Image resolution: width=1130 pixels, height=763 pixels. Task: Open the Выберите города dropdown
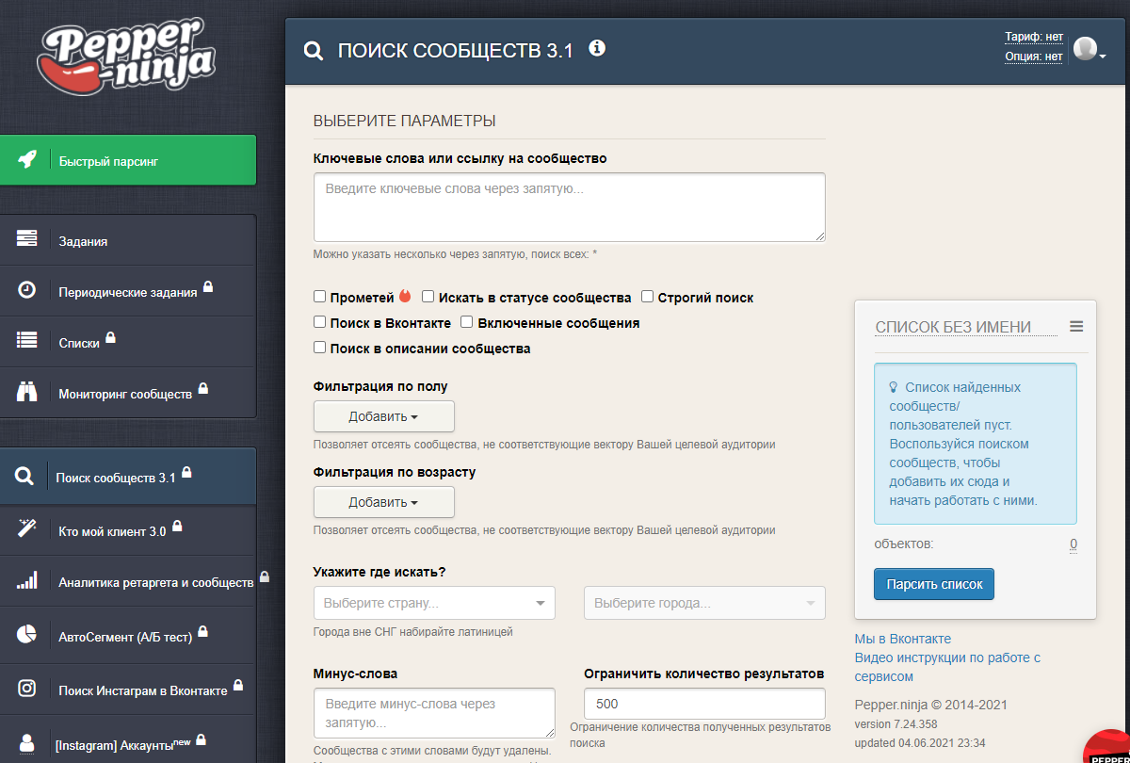tap(704, 603)
